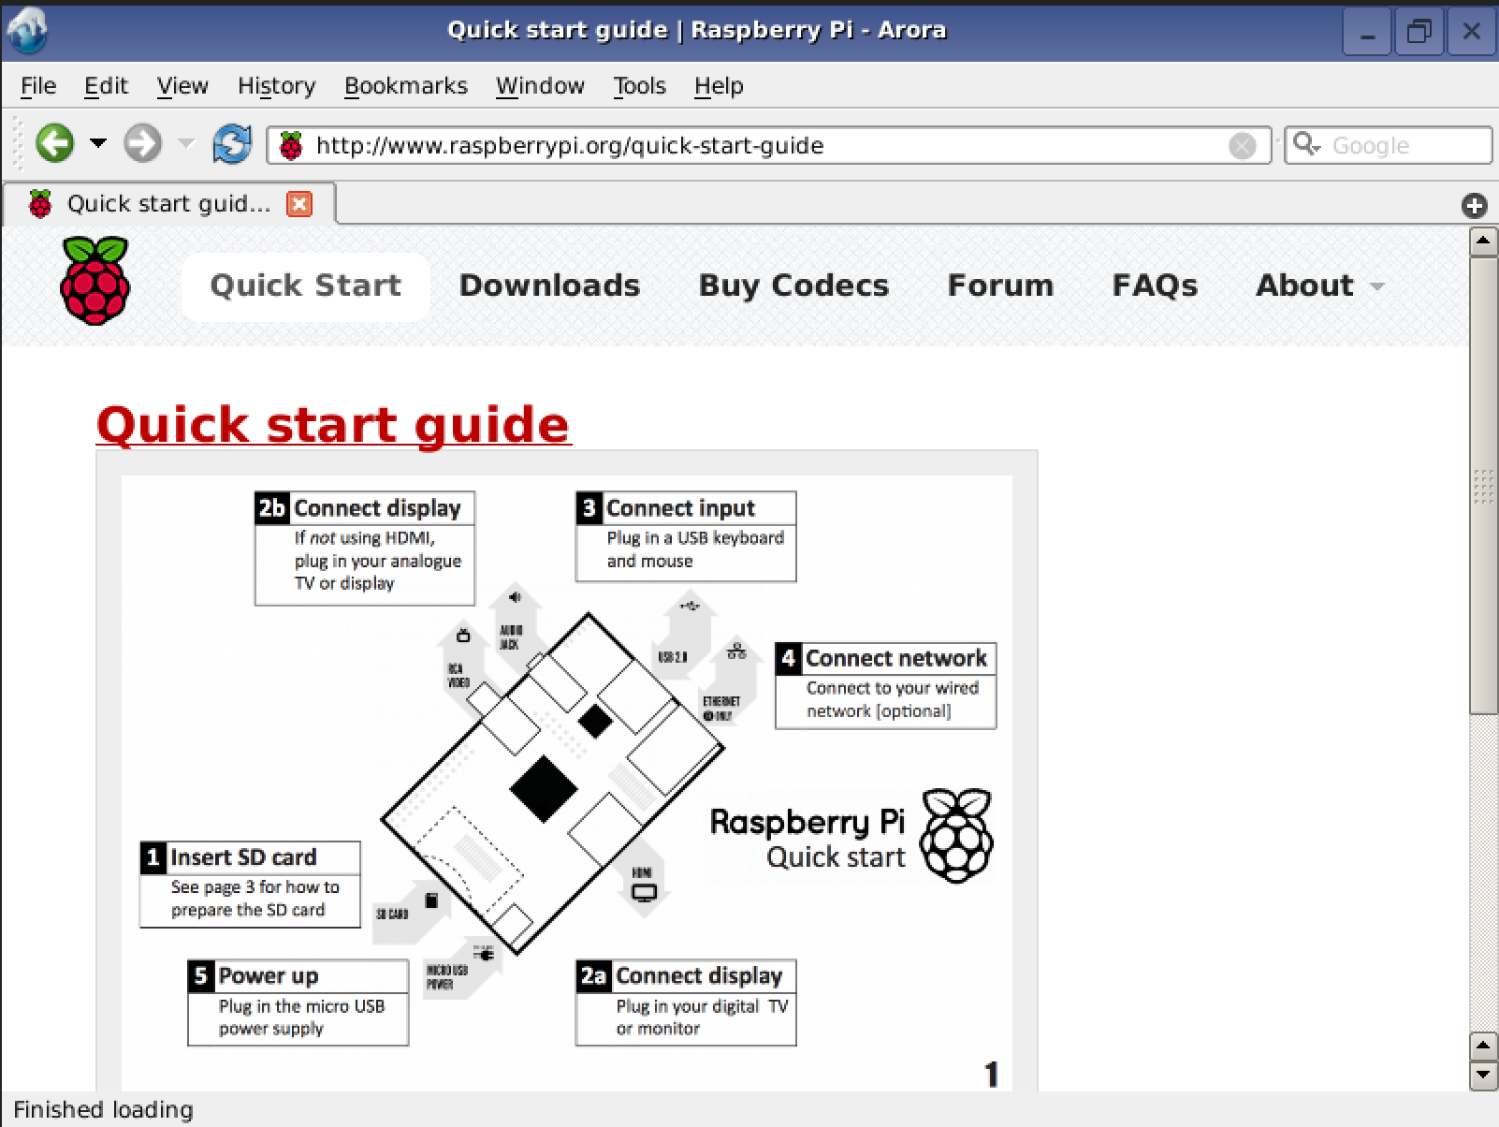Navigate to the Downloads section
The image size is (1499, 1127).
tap(548, 285)
